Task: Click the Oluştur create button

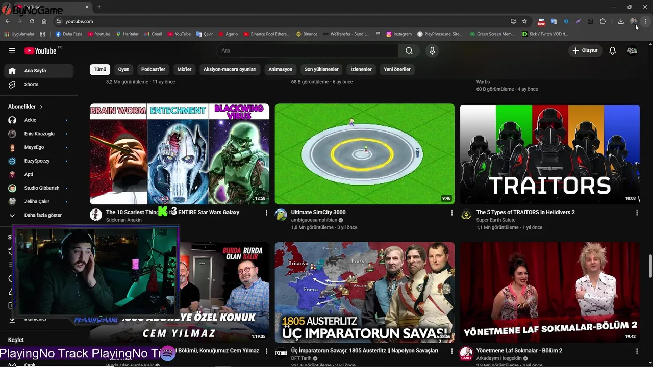Action: [586, 50]
